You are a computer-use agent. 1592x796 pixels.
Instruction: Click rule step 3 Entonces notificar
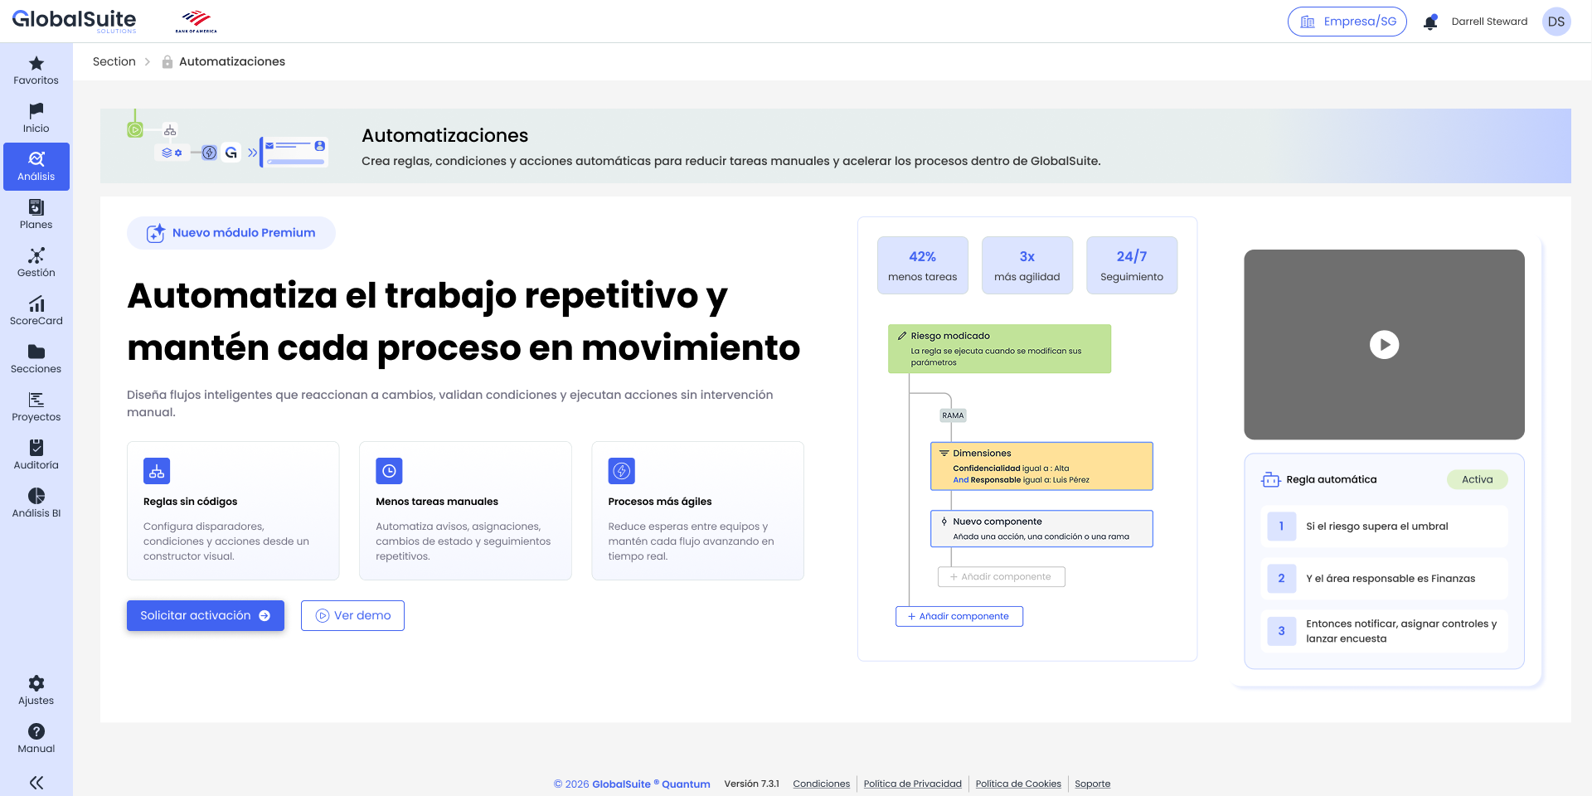pos(1384,631)
